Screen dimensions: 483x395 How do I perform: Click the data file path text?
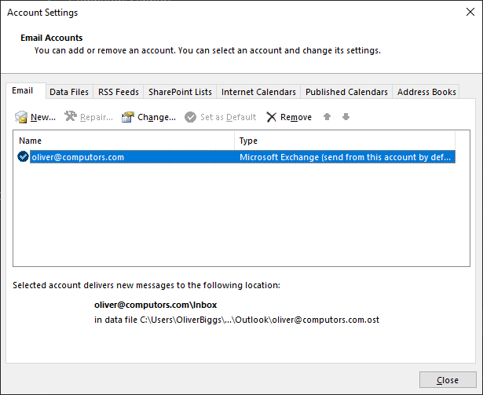pyautogui.click(x=236, y=320)
